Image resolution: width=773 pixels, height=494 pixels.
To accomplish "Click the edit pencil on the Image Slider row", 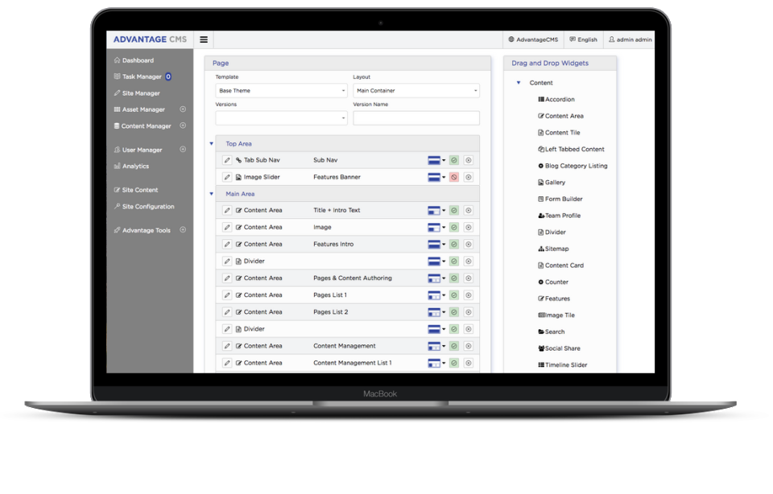I will point(226,176).
